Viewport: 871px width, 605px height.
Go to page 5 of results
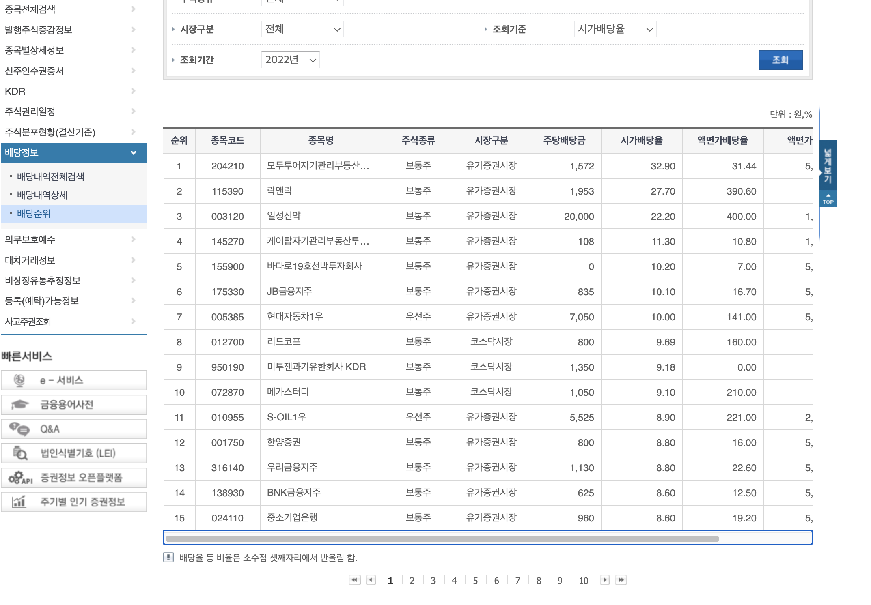[x=475, y=581]
